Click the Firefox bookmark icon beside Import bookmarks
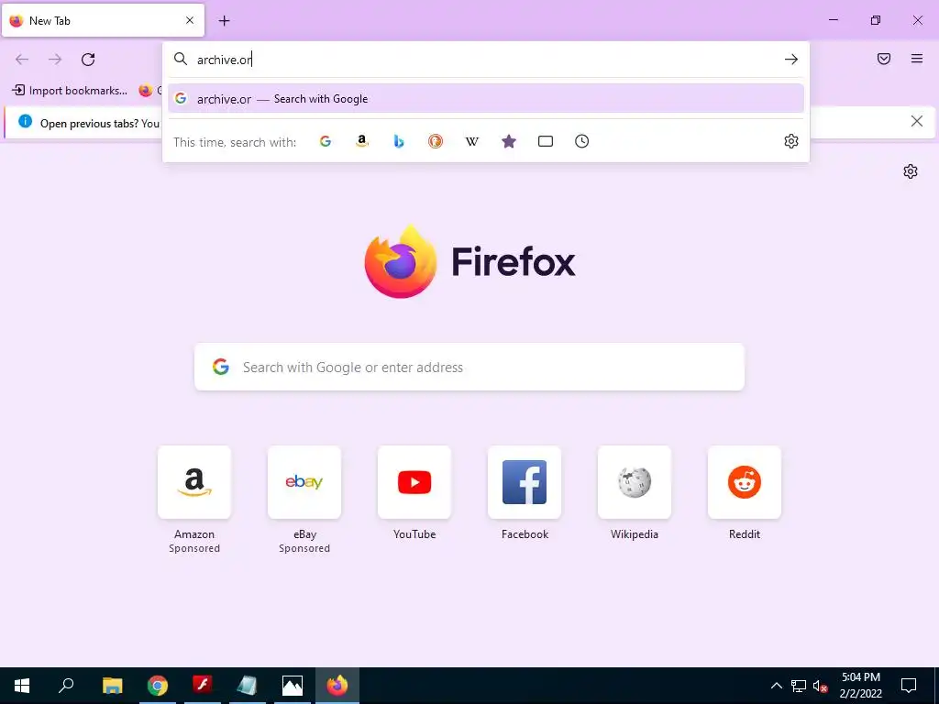 click(146, 91)
